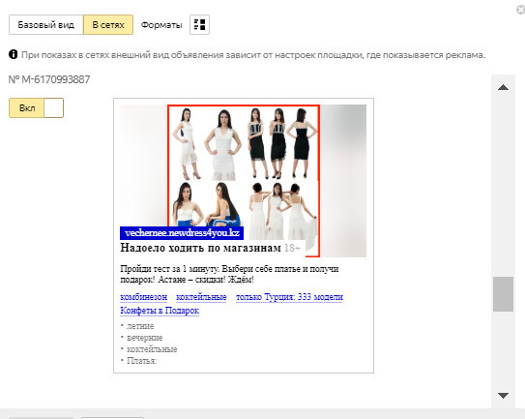Close the preview with the X icon
Screen dimensions: 525x419
[520, 10]
